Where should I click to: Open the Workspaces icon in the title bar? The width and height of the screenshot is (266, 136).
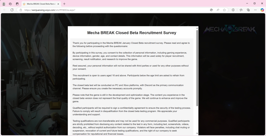[x=10, y=4]
